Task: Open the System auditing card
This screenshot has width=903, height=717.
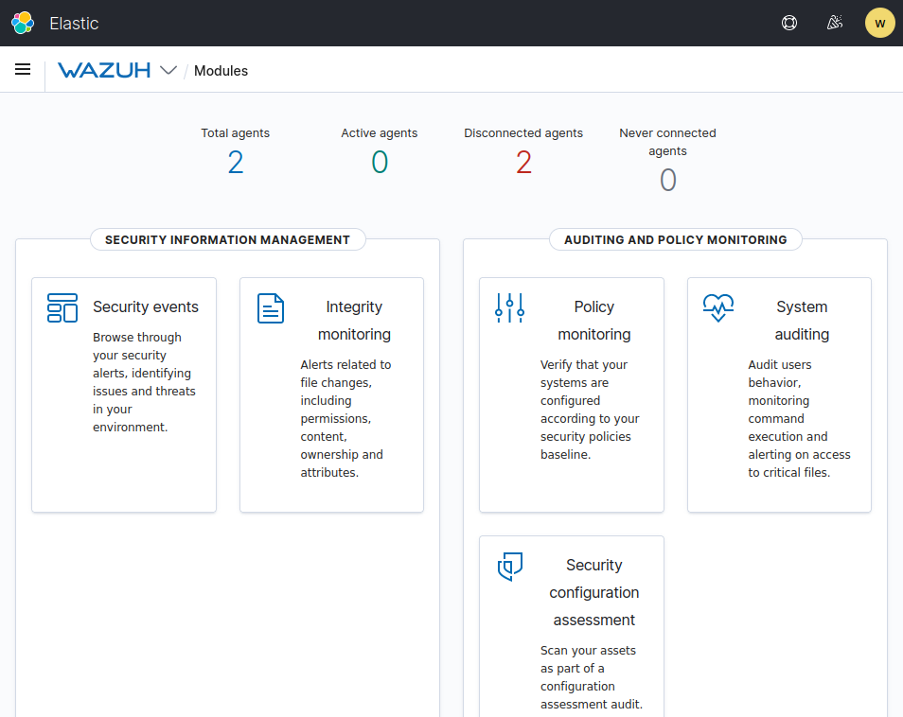Action: 779,394
